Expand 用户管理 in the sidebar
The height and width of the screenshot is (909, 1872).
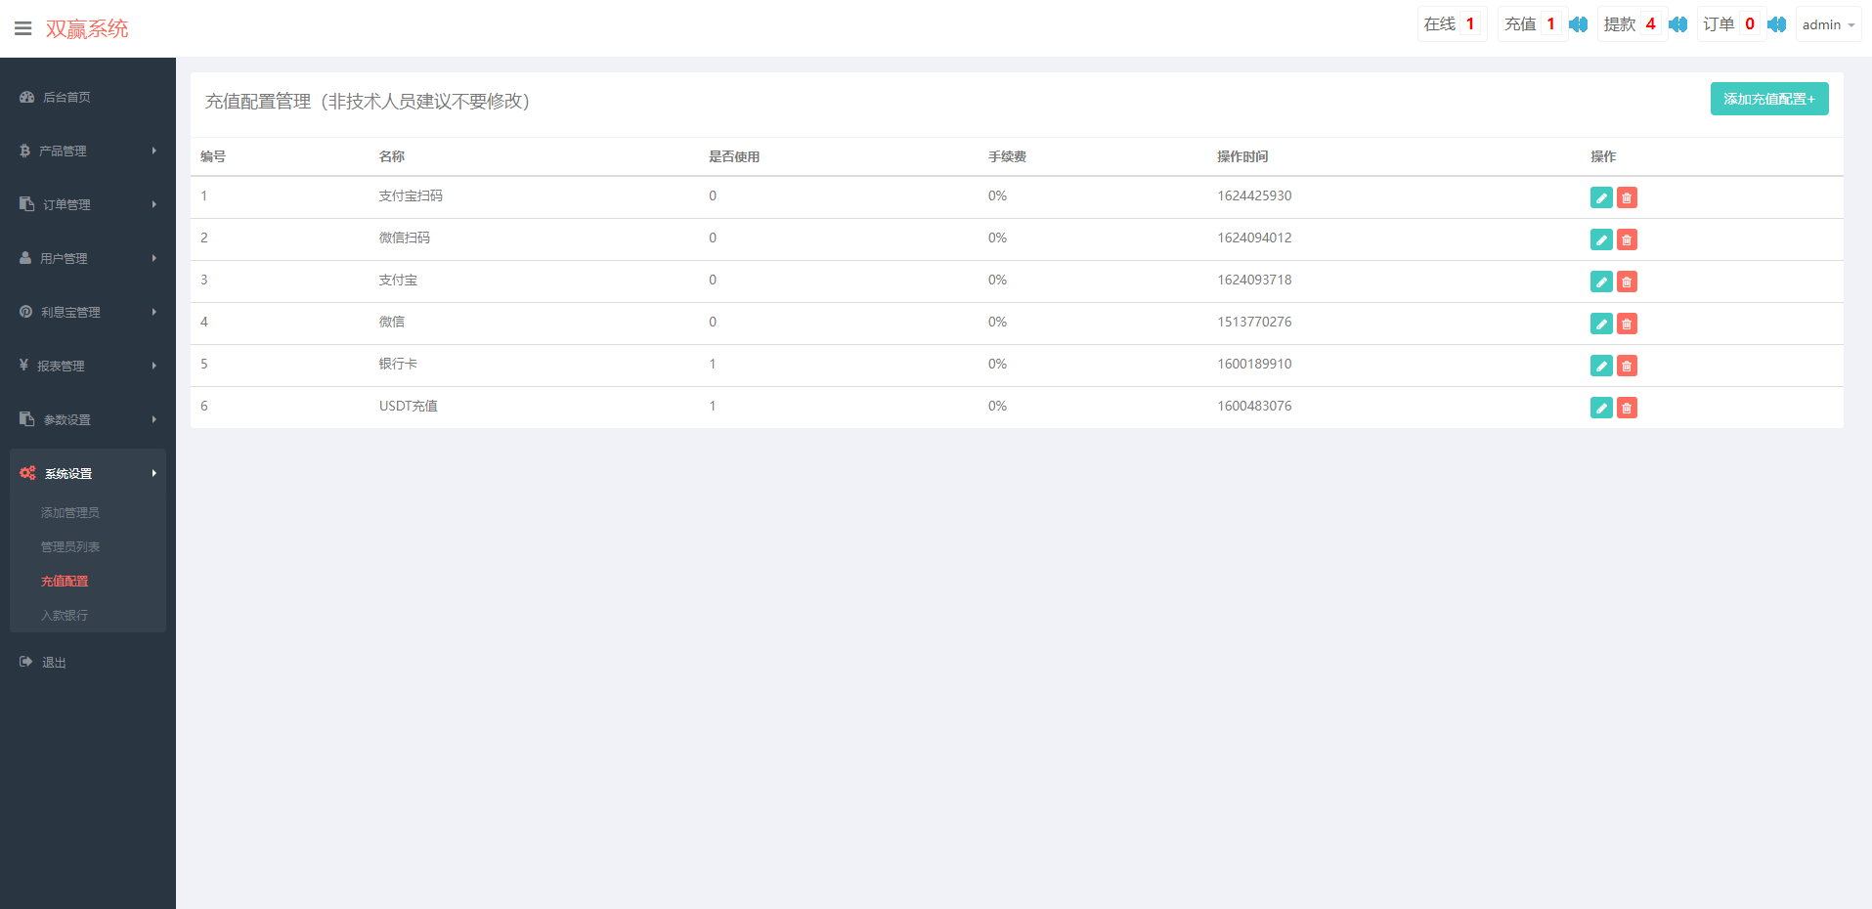[x=87, y=258]
